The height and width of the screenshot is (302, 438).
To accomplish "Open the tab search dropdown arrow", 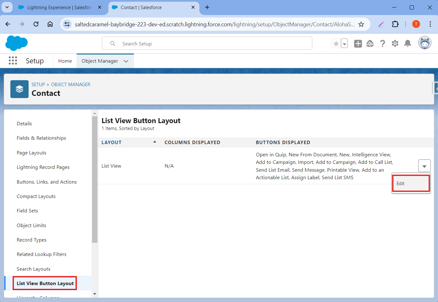I will (7, 7).
